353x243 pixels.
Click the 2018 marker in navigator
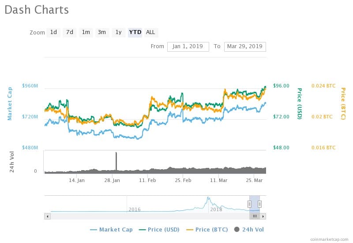click(x=216, y=209)
